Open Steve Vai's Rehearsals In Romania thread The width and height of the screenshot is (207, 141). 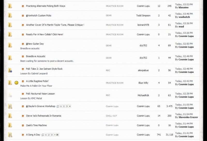(x=43, y=116)
